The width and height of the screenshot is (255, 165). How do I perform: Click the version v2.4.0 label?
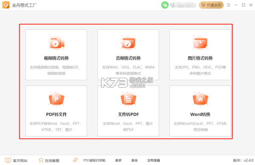pyautogui.click(x=243, y=160)
